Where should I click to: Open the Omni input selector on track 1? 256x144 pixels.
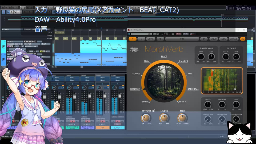tap(31, 51)
